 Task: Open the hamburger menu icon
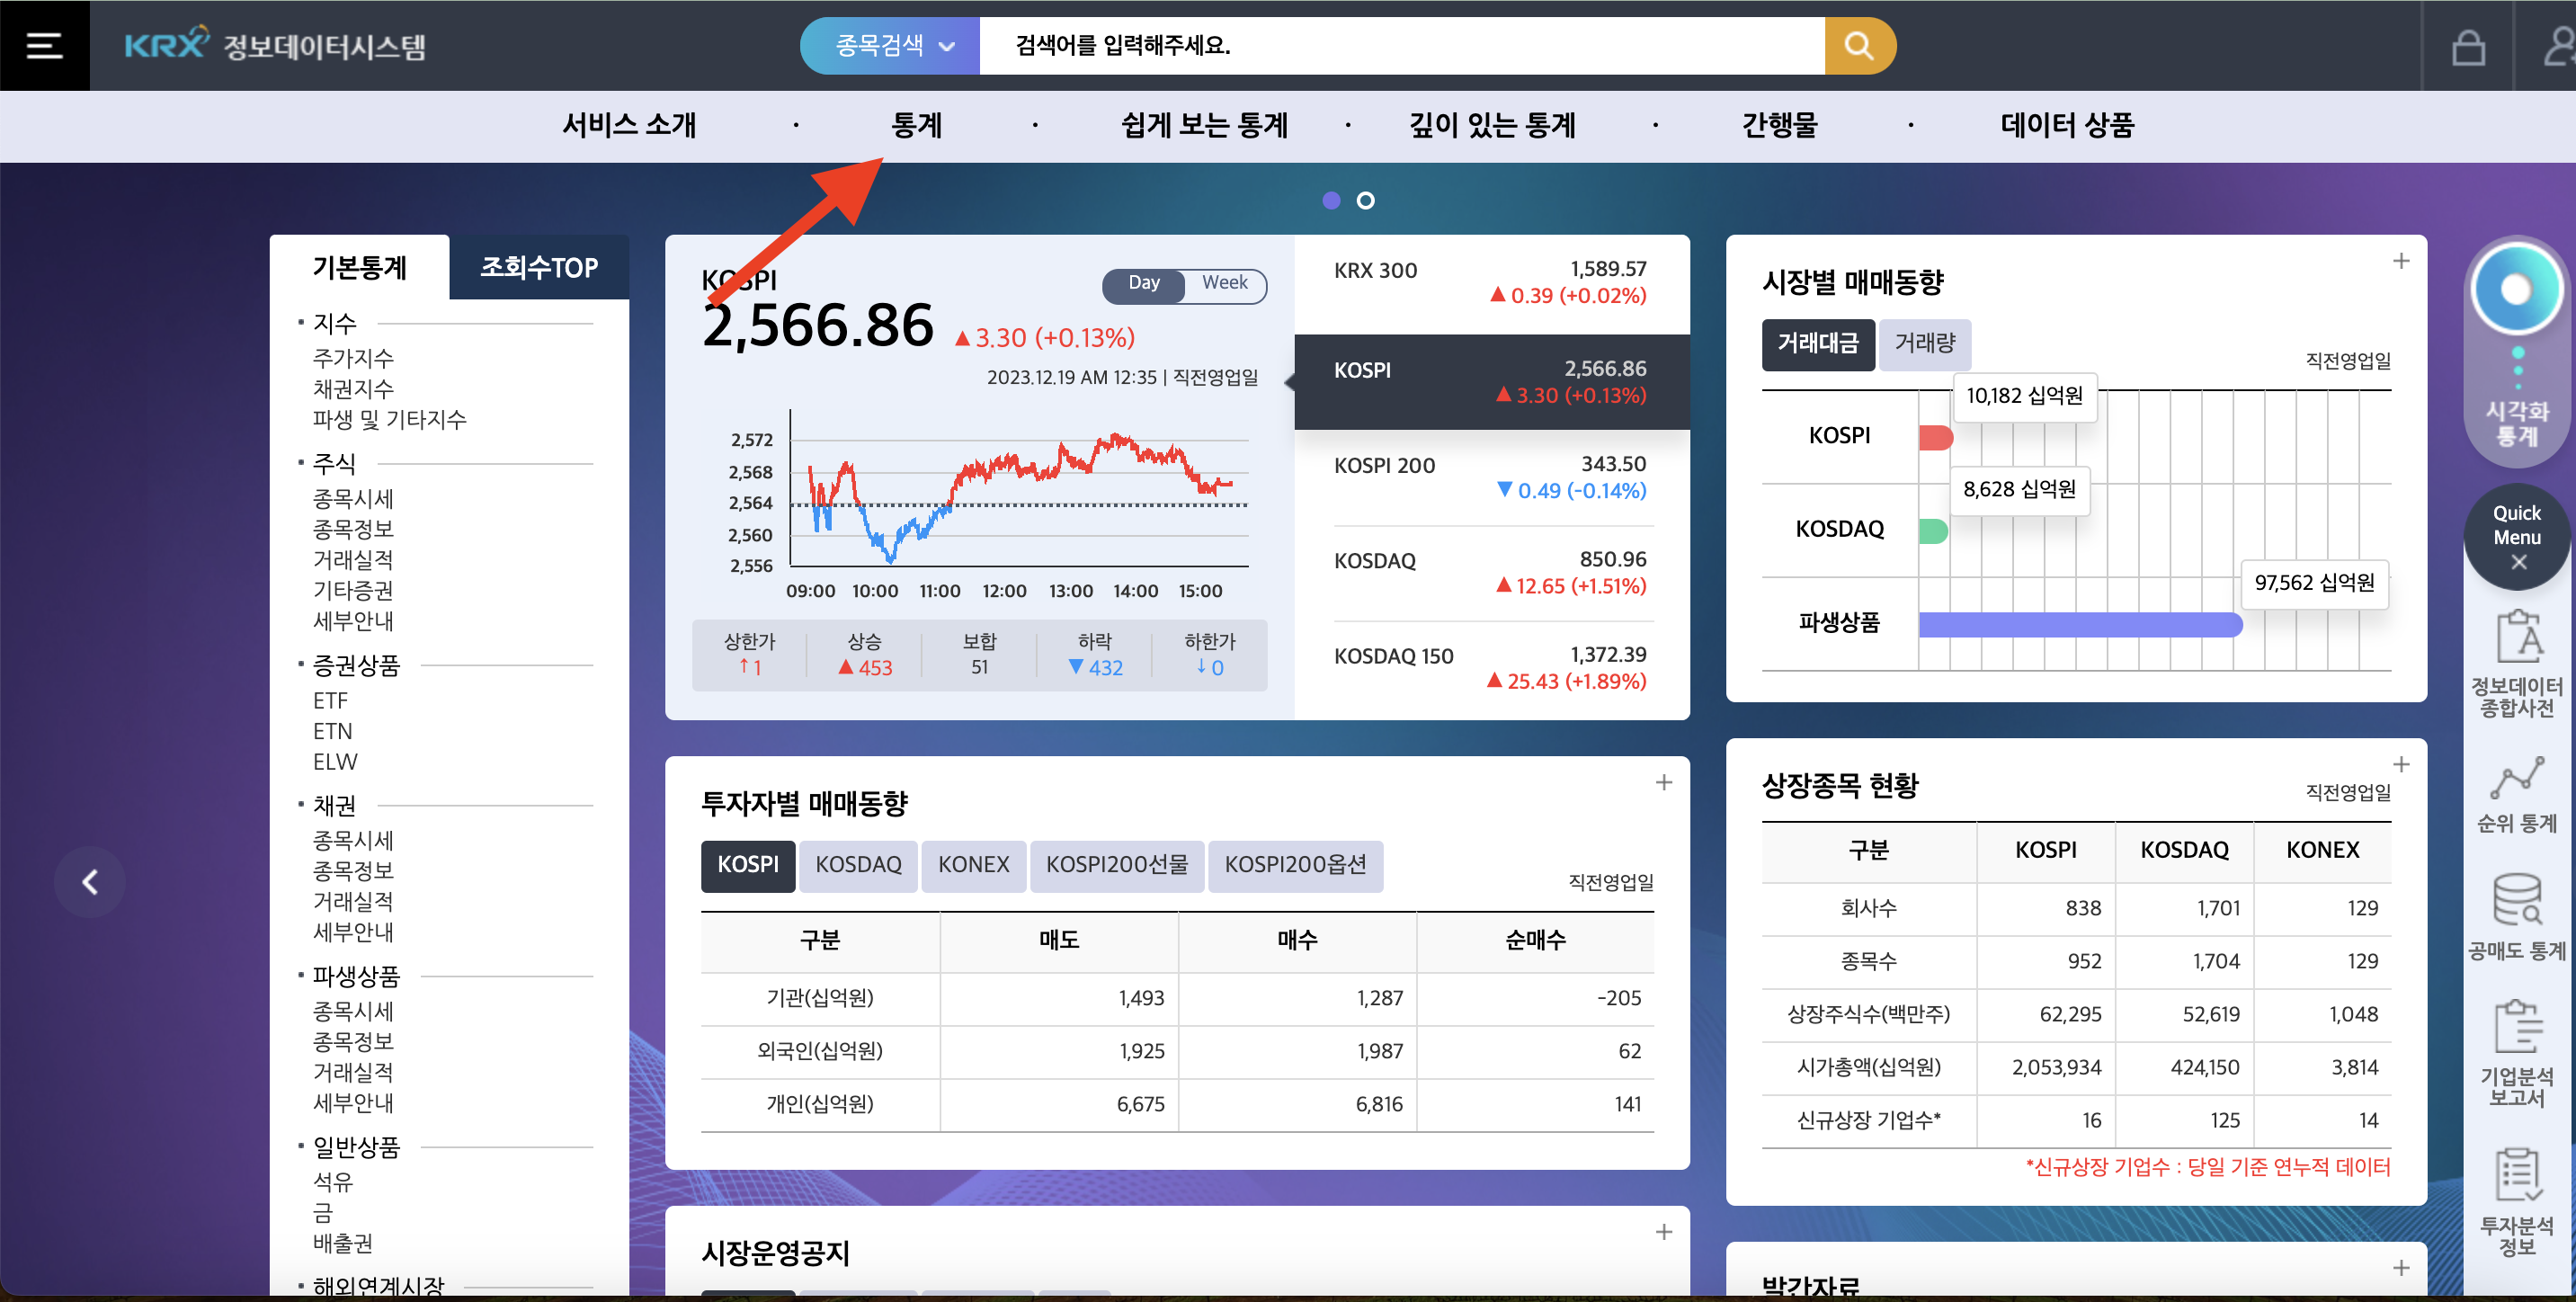point(43,45)
